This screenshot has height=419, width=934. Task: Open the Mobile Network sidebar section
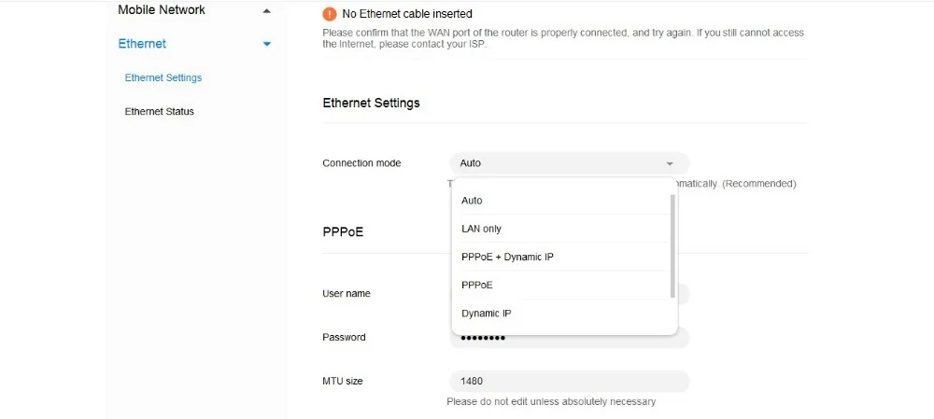click(162, 10)
